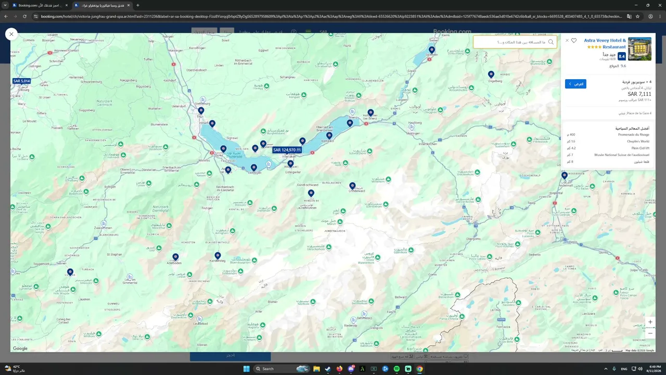Zoom in on the map
Viewport: 666px width, 375px height.
coord(650,322)
